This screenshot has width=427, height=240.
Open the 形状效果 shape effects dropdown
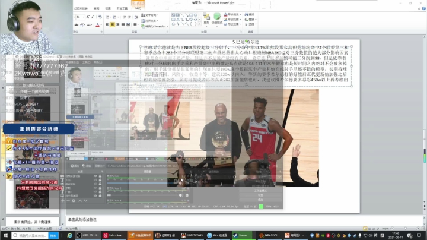point(232,24)
